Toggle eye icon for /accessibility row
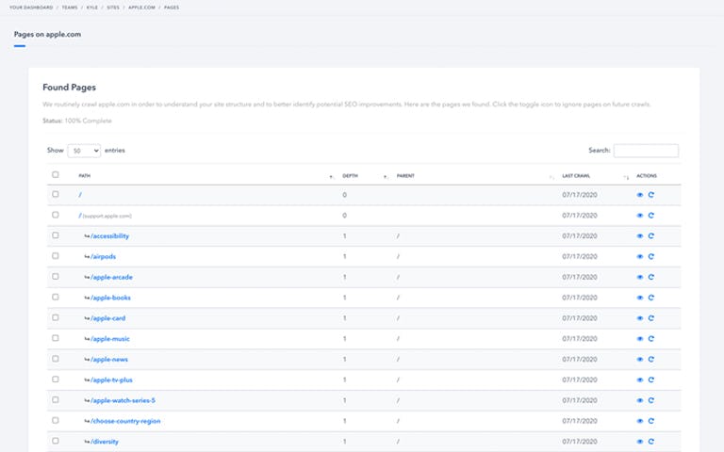 pos(640,236)
